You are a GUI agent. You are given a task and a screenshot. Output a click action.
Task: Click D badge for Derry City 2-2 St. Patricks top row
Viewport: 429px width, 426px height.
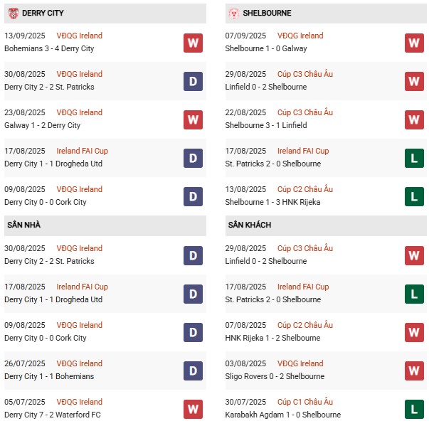click(194, 82)
